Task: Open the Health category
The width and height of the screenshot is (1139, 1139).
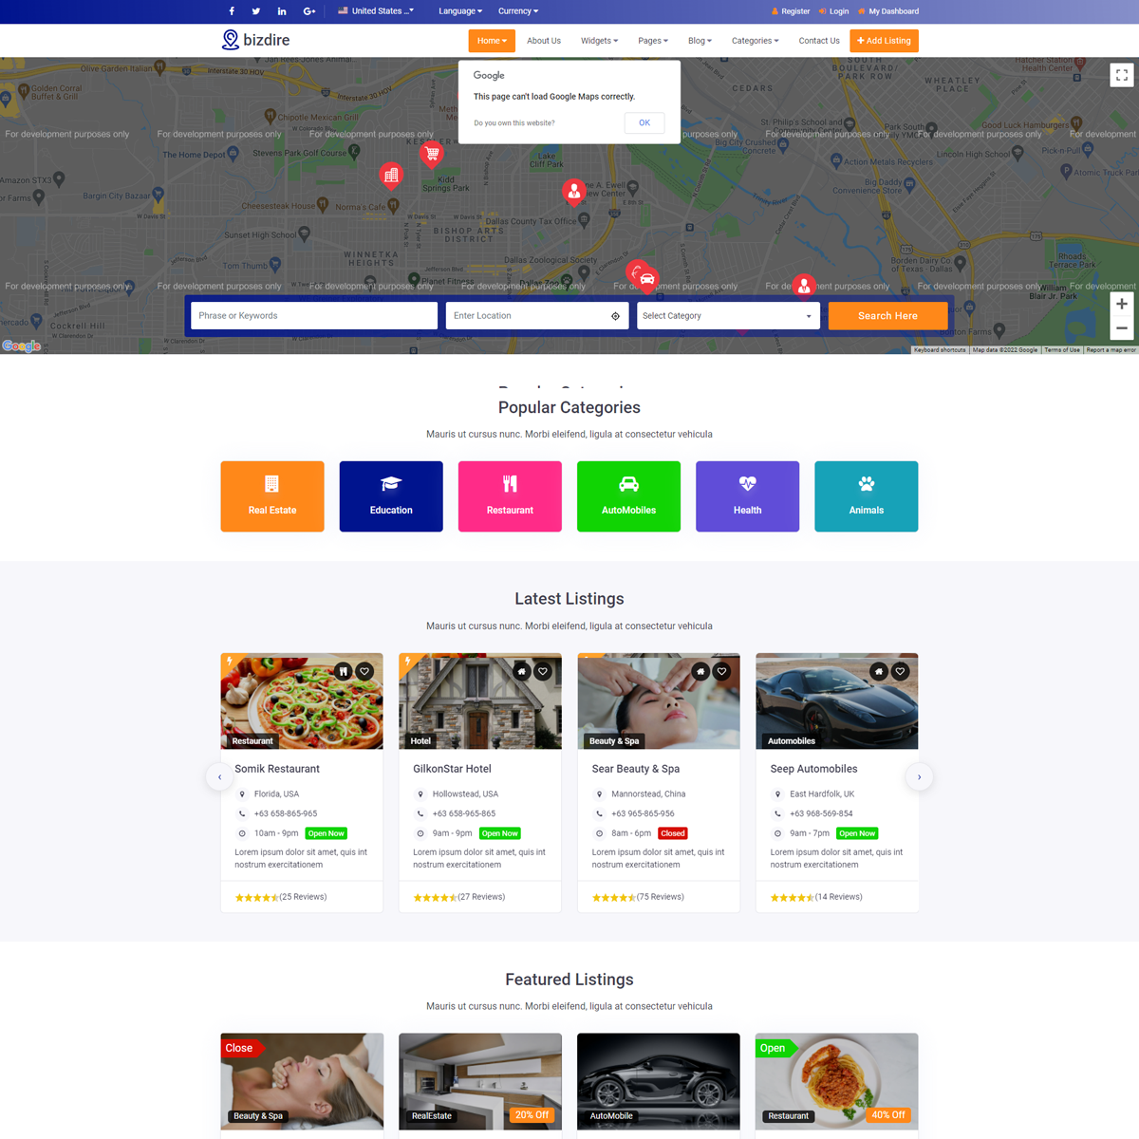Action: point(747,495)
